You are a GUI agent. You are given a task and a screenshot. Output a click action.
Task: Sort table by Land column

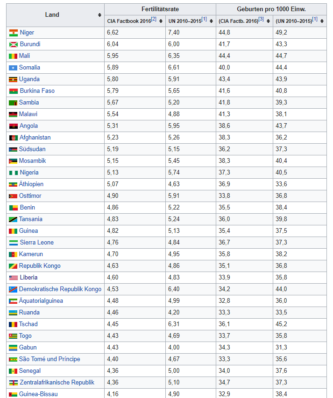[99, 15]
